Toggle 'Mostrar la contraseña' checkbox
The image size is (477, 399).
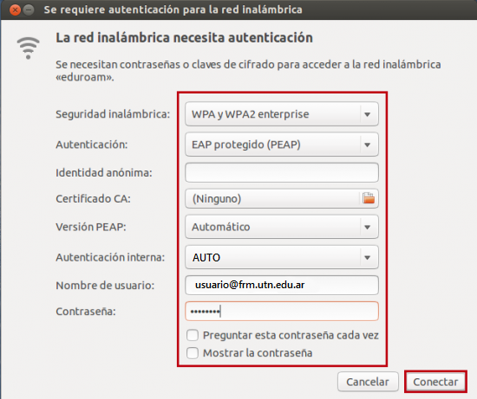pos(193,353)
